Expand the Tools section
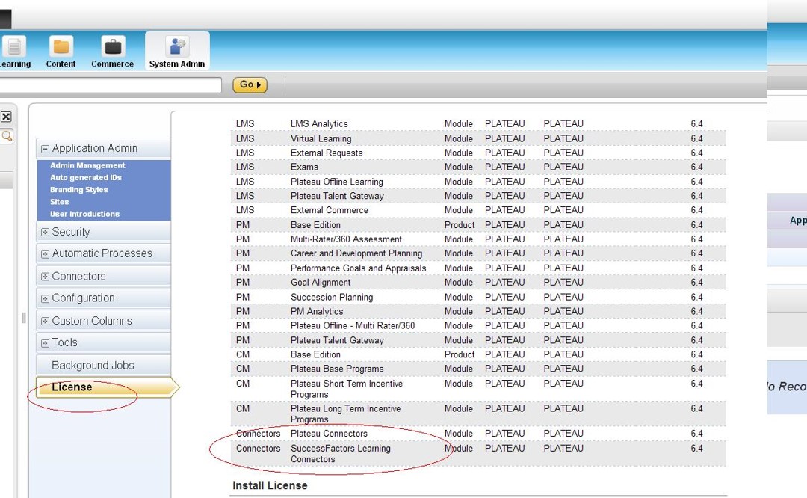807x498 pixels. 46,343
